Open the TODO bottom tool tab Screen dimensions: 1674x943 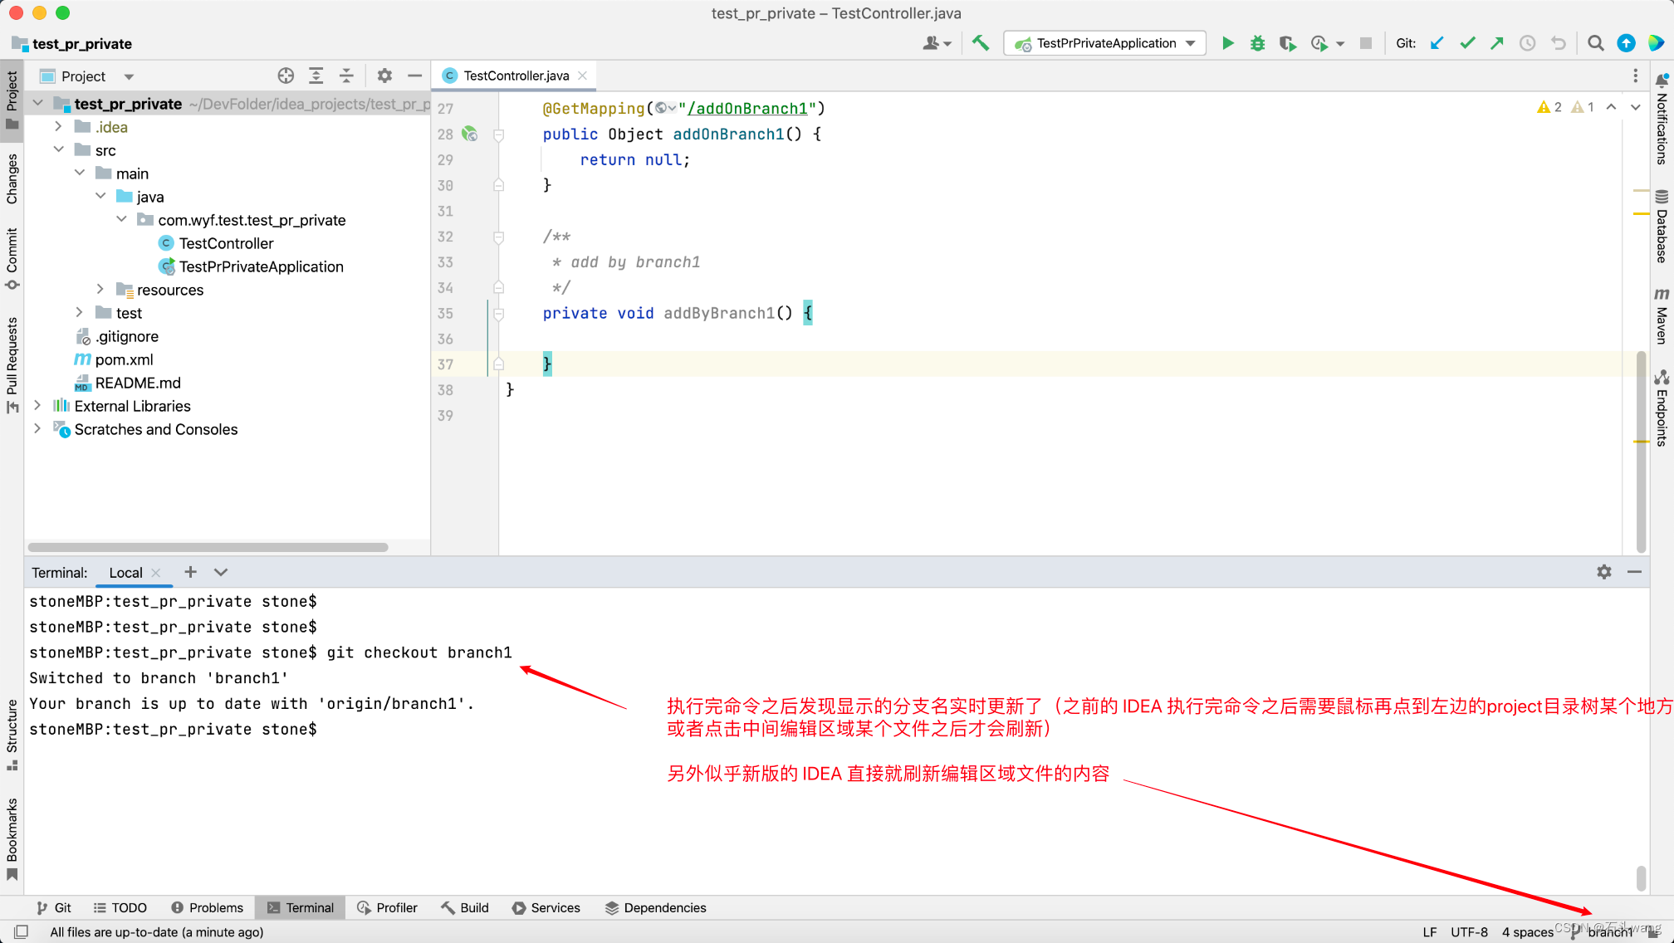coord(120,907)
